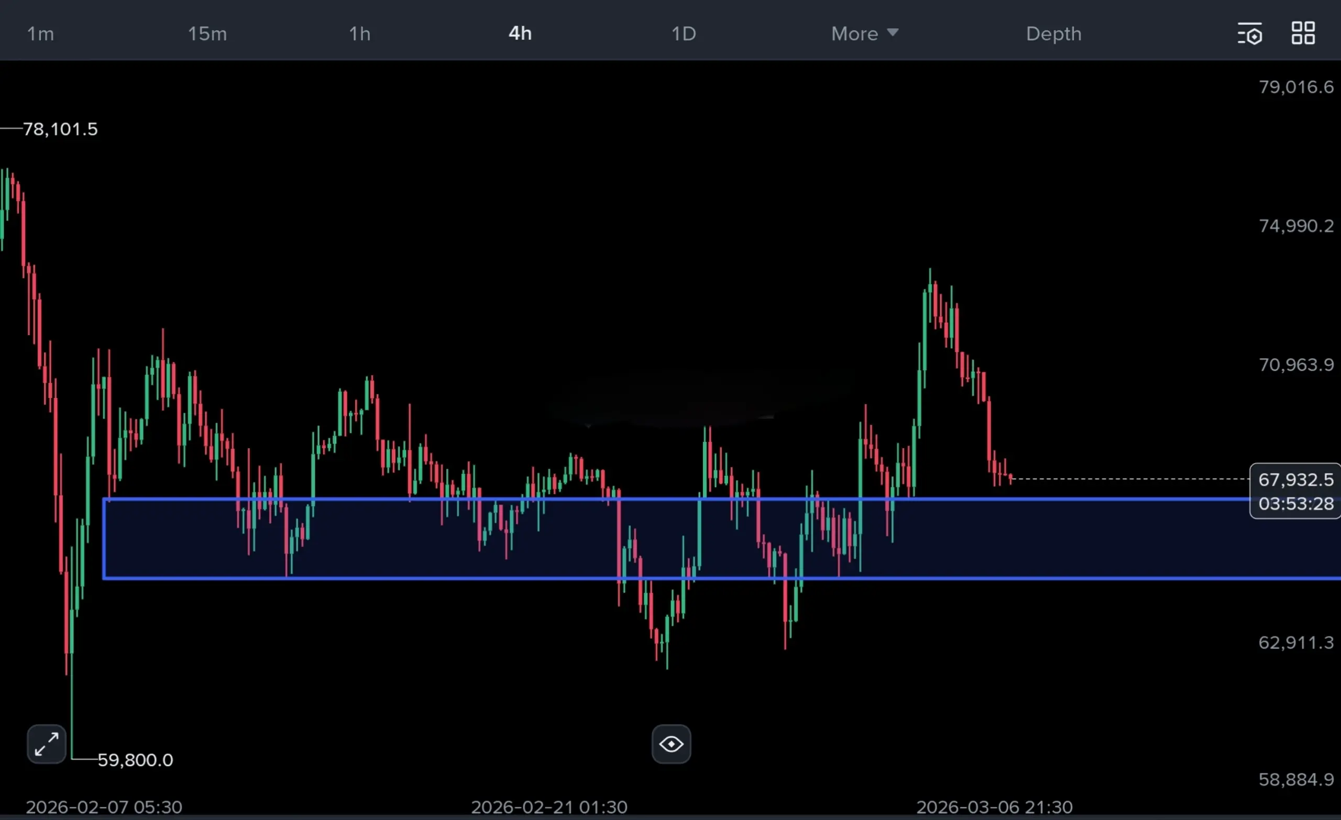The height and width of the screenshot is (820, 1341).
Task: Select the 1h timeframe tab
Action: pyautogui.click(x=359, y=34)
